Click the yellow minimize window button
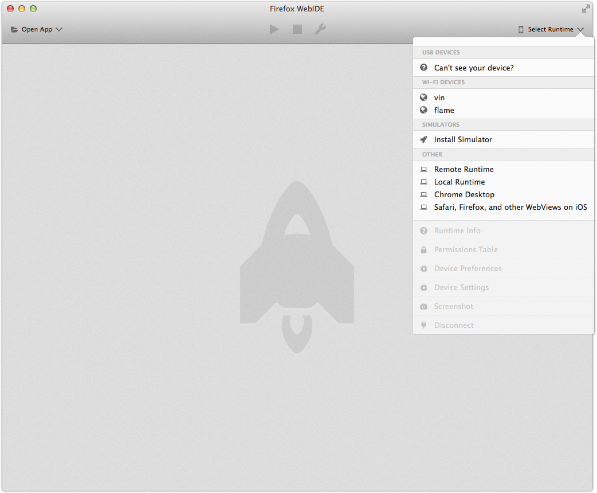The height and width of the screenshot is (493, 597). [x=22, y=9]
